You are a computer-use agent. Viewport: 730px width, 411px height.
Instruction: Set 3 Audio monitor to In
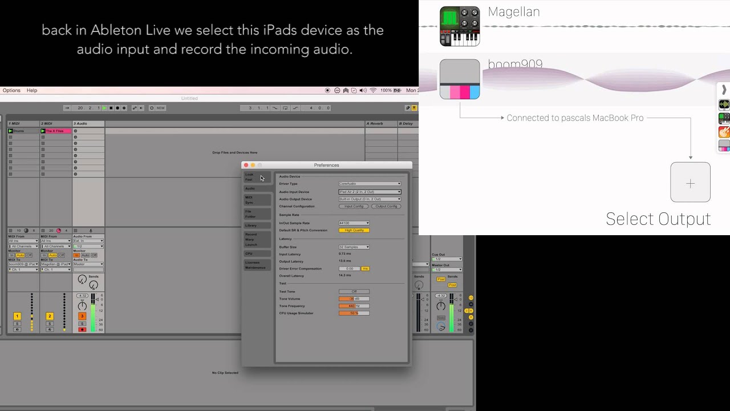tap(76, 255)
